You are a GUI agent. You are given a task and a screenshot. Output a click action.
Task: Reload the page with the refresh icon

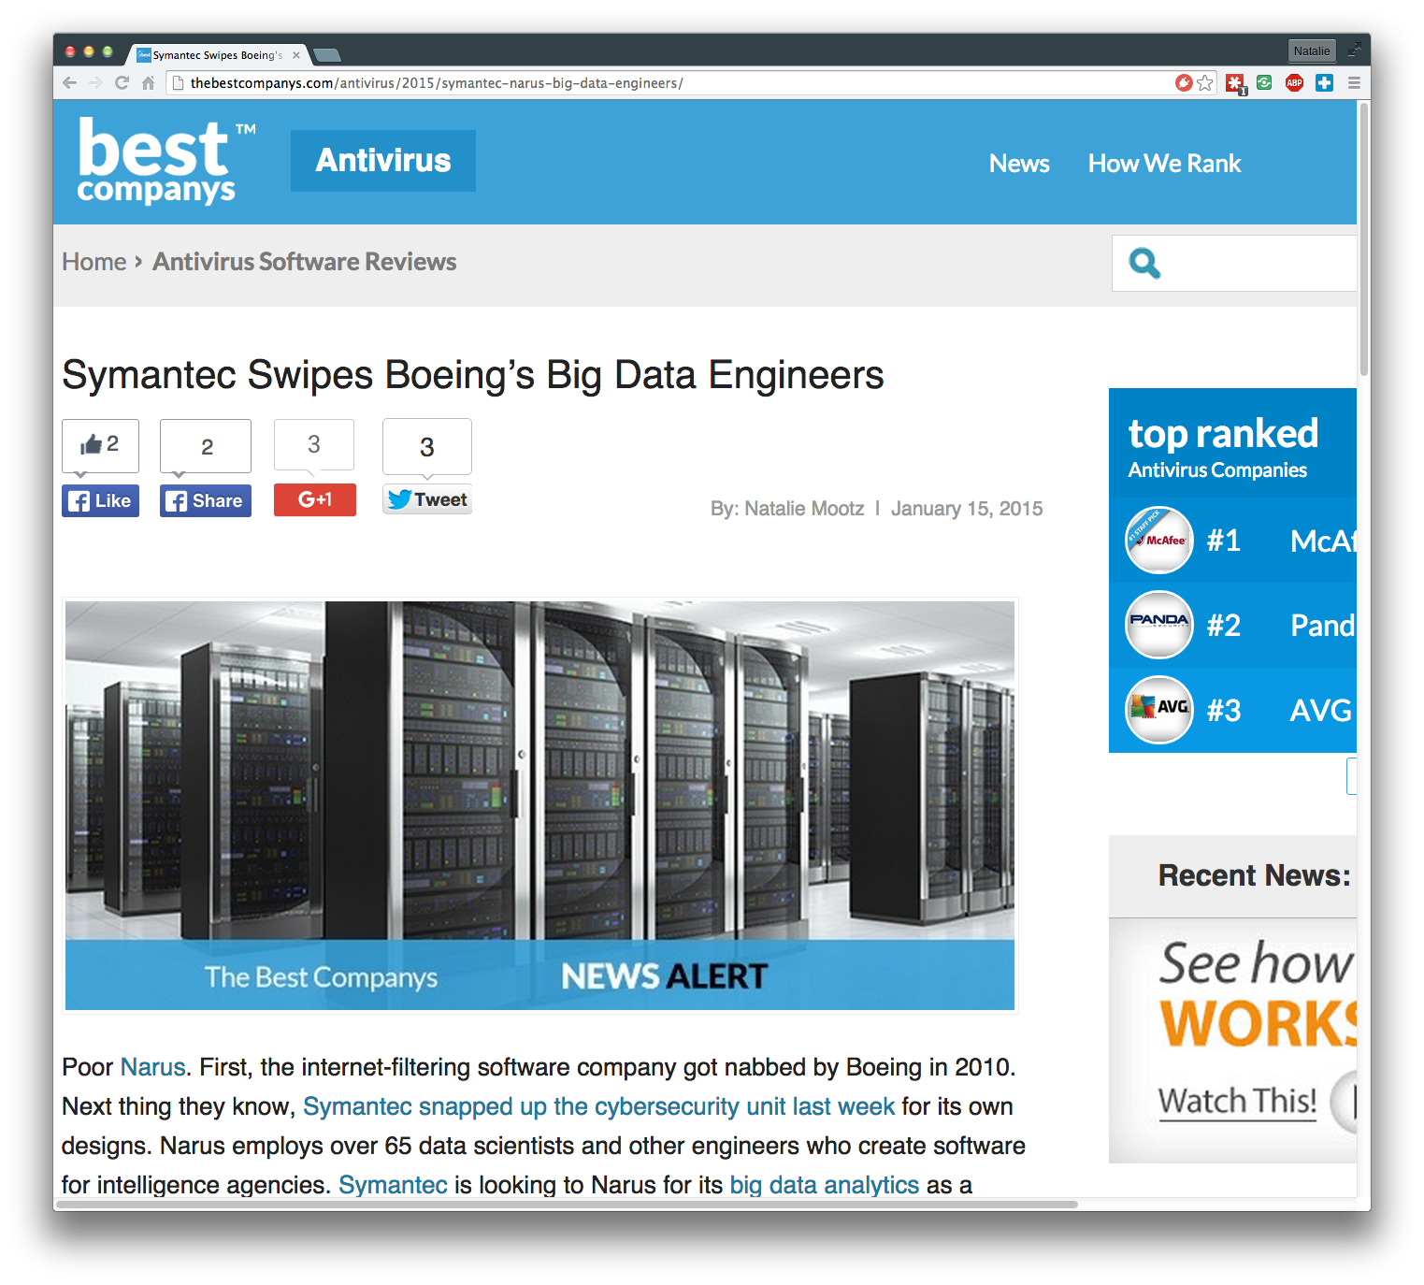122,83
